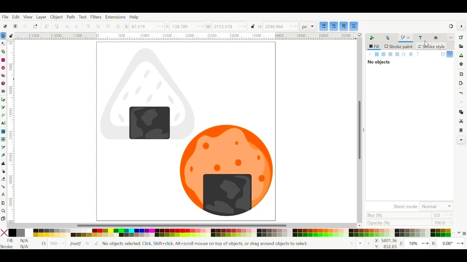Click Select All in All Layers icon
The width and height of the screenshot is (467, 262).
click(x=15, y=27)
